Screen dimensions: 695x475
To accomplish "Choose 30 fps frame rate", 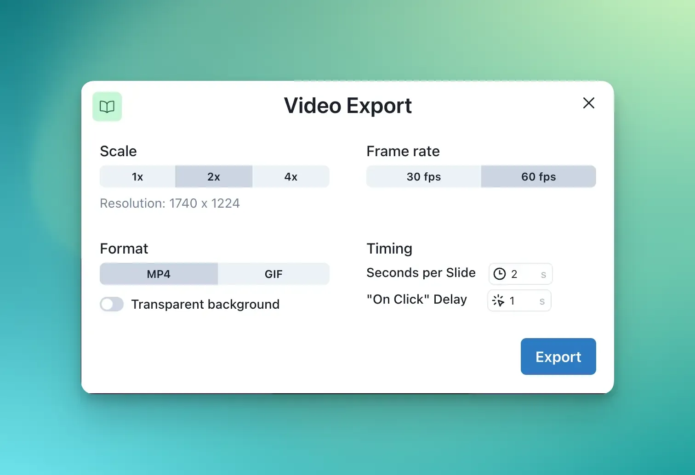I will pyautogui.click(x=424, y=177).
